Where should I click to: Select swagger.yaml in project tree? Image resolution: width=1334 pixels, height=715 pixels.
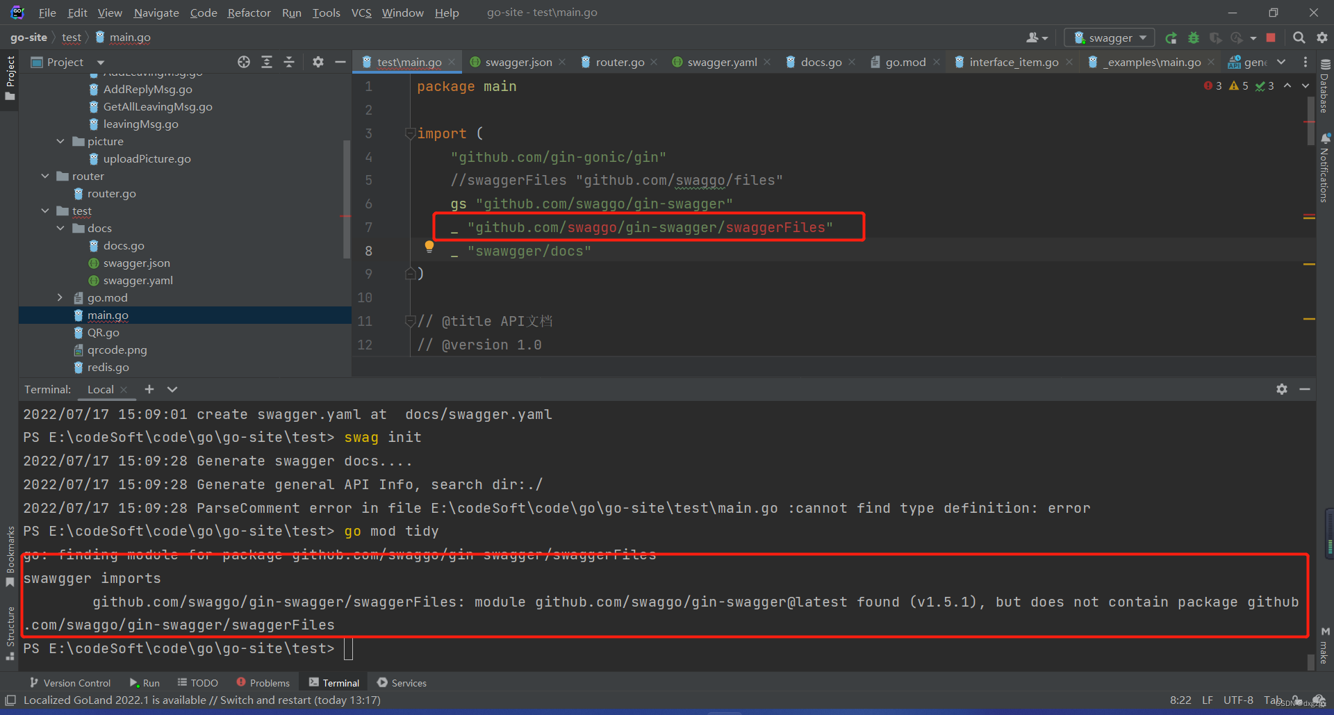click(138, 280)
